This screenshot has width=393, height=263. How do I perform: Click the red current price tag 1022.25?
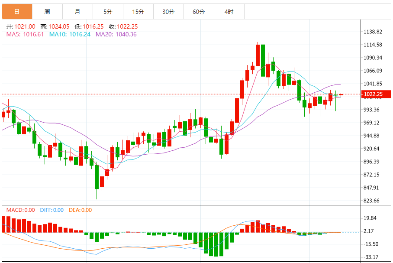pos(376,94)
